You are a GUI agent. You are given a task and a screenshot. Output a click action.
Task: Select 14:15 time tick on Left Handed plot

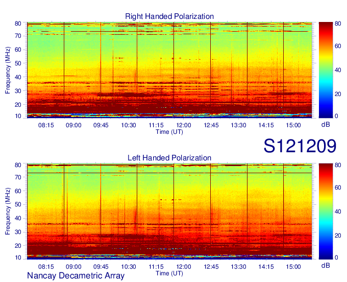click(x=266, y=267)
